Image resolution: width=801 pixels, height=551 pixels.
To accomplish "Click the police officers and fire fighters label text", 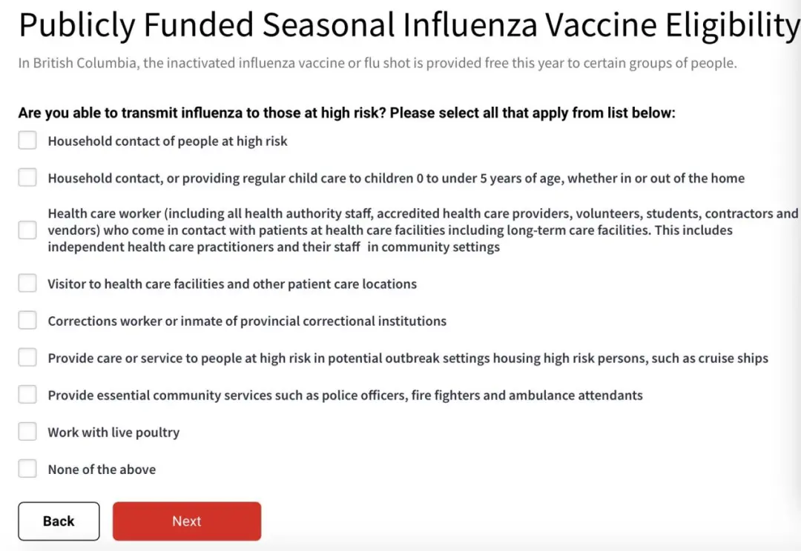I will 345,395.
